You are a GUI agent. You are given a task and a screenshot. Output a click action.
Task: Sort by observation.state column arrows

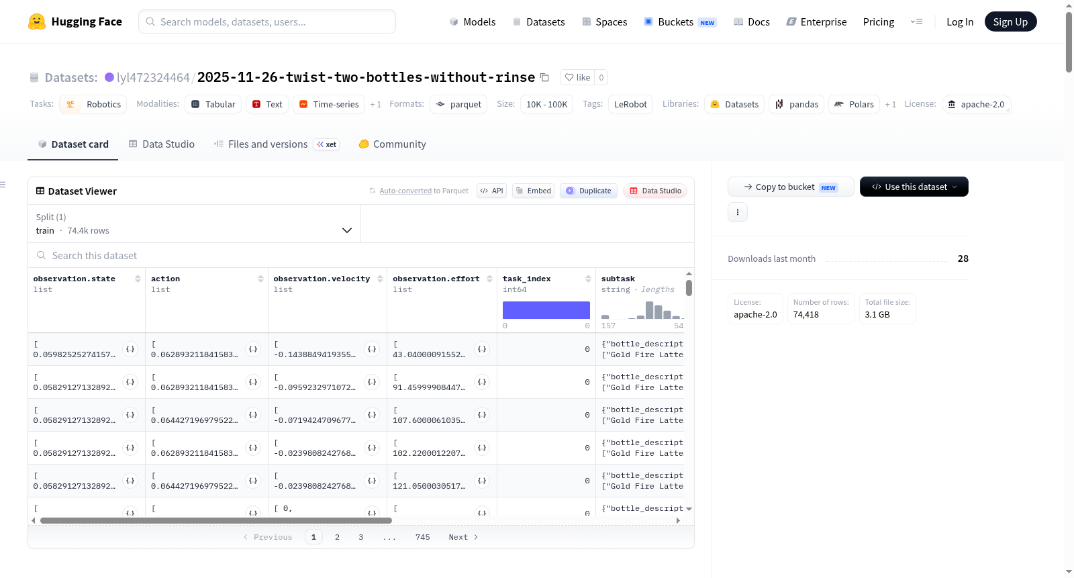(x=138, y=279)
